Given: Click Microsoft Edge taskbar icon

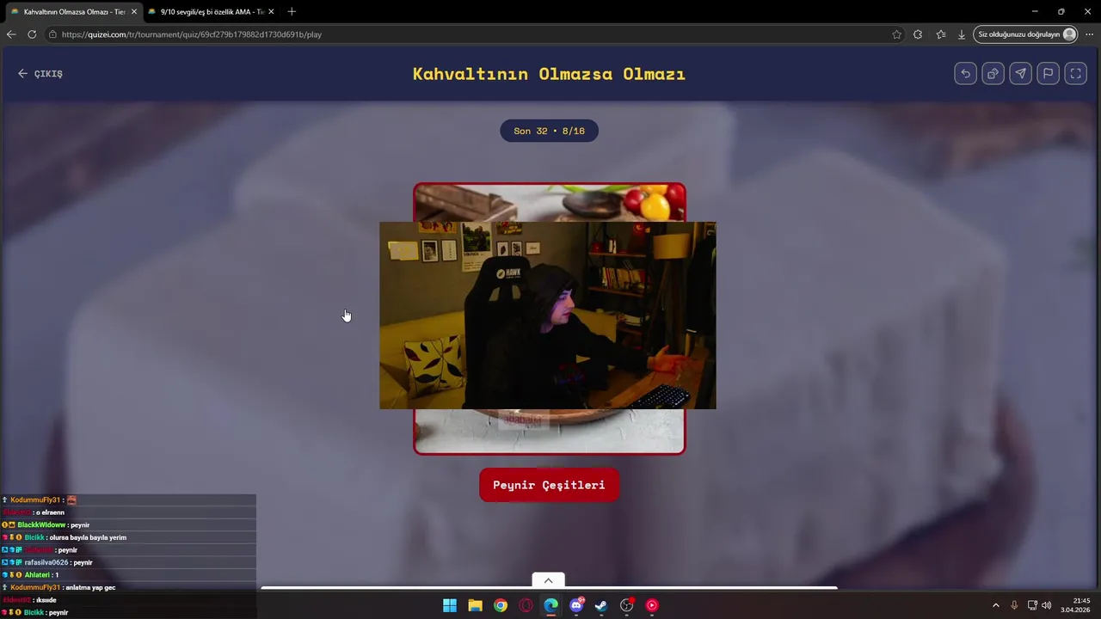Looking at the screenshot, I should [x=550, y=605].
